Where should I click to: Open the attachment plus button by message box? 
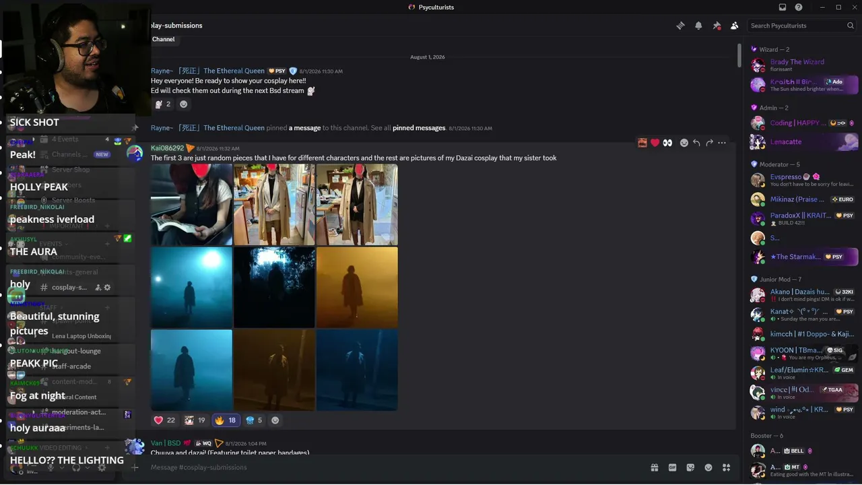135,467
